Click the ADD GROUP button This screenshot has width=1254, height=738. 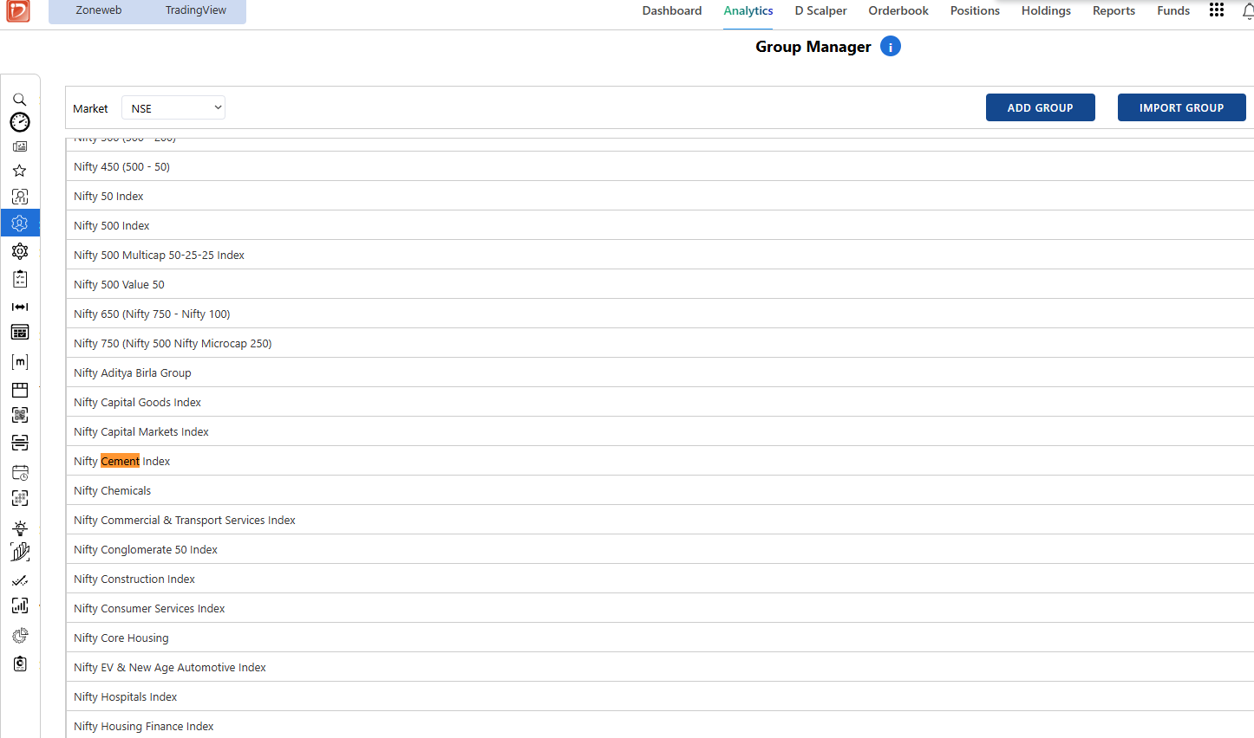(1041, 107)
